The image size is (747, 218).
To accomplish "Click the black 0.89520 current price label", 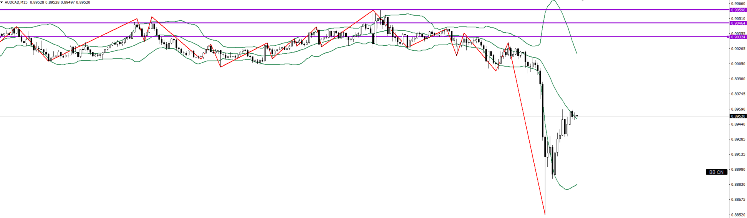I will 738,116.
